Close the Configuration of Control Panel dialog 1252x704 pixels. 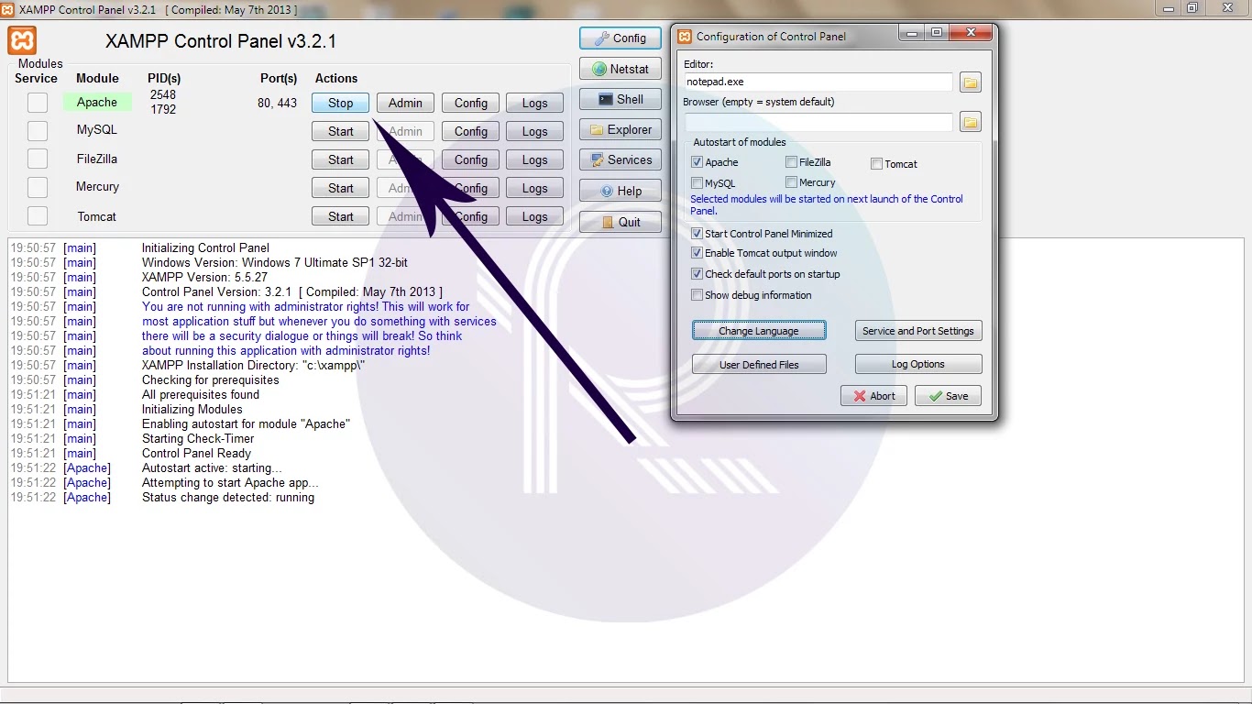tap(971, 34)
